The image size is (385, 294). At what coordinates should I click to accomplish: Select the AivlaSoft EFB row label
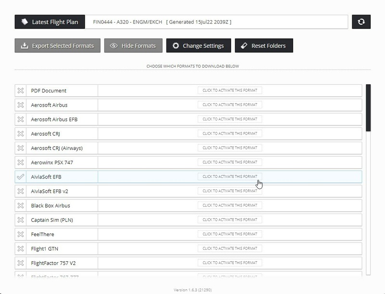pyautogui.click(x=46, y=177)
